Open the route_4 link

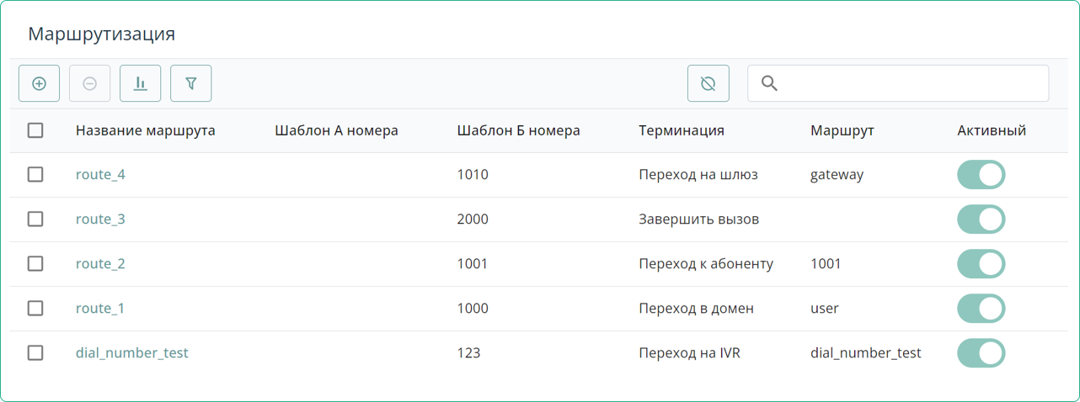click(100, 175)
